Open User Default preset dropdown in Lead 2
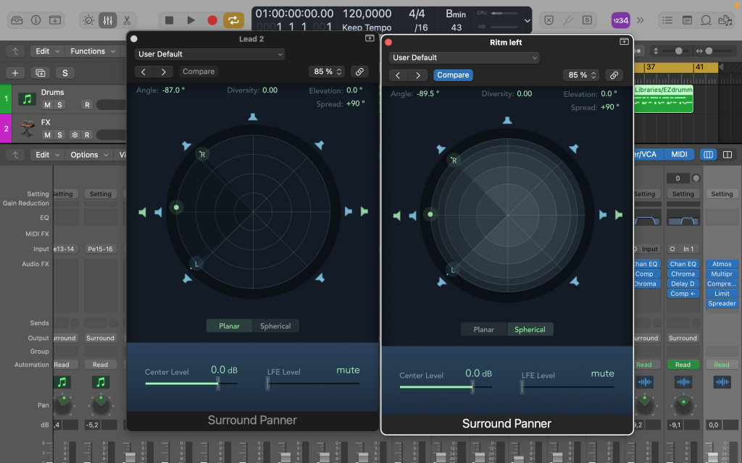 (x=210, y=54)
